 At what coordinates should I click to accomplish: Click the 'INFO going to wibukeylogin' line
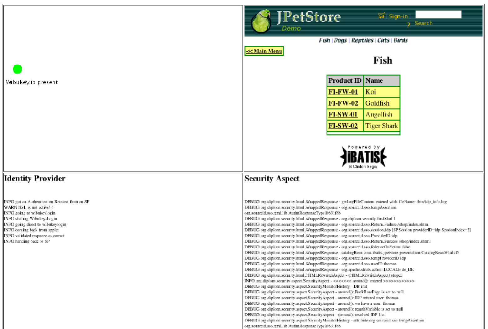click(x=30, y=213)
